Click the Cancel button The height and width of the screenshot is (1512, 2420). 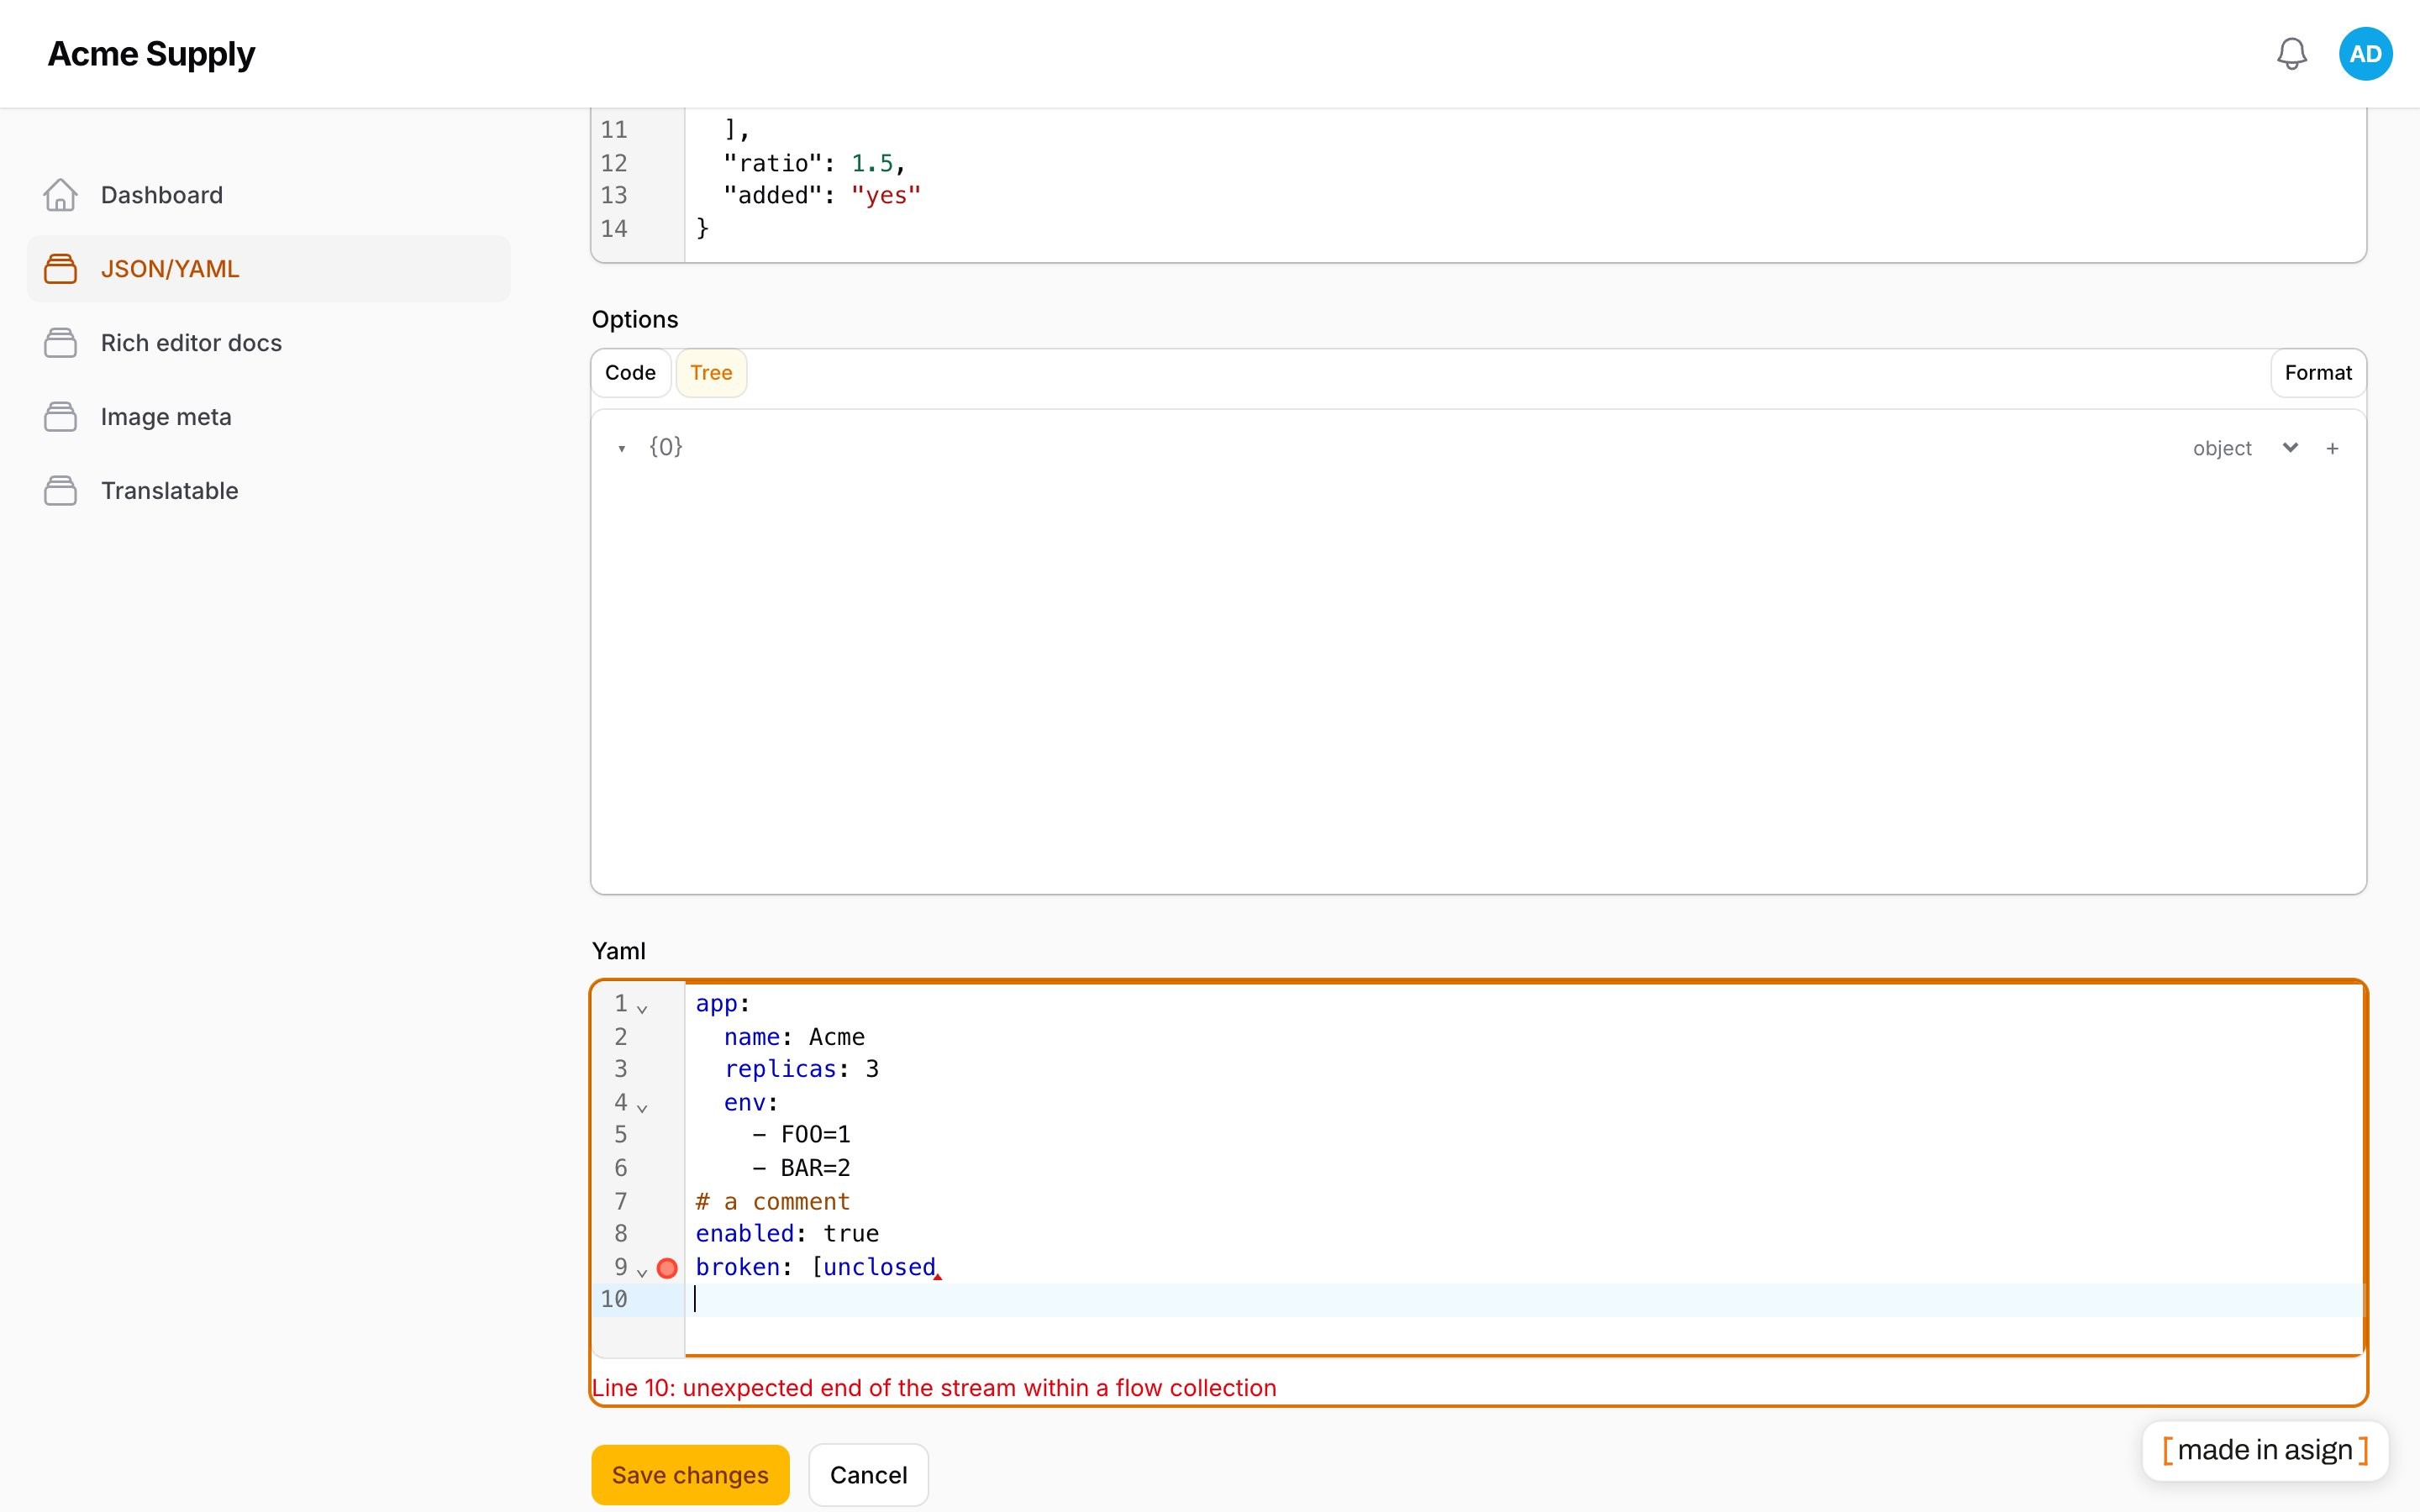(x=868, y=1475)
